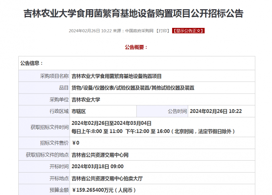Select the 公告时间 value 2024年02月26日 10:22

point(216,111)
